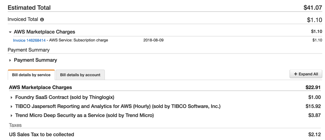Click the $22.91 Marketplace charges total
Screen dimensions: 325x140
(313, 87)
